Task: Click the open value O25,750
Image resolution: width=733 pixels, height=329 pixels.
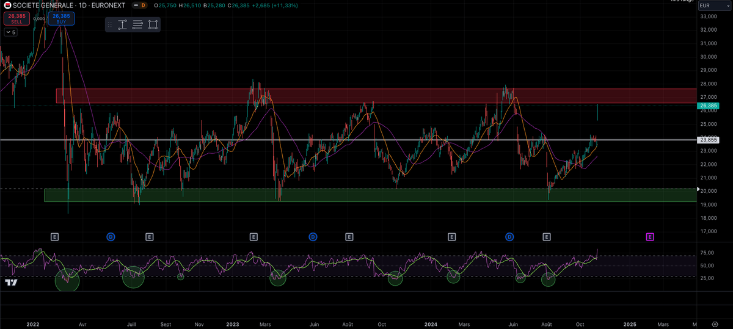Action: 166,5
